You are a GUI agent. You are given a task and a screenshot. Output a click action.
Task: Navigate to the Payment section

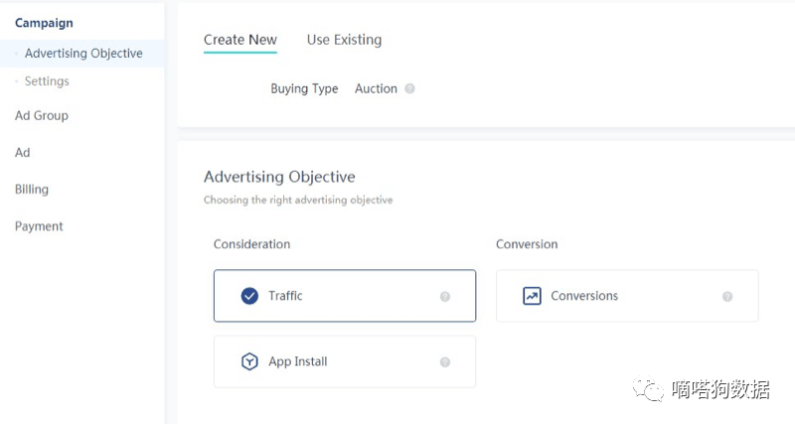(39, 226)
